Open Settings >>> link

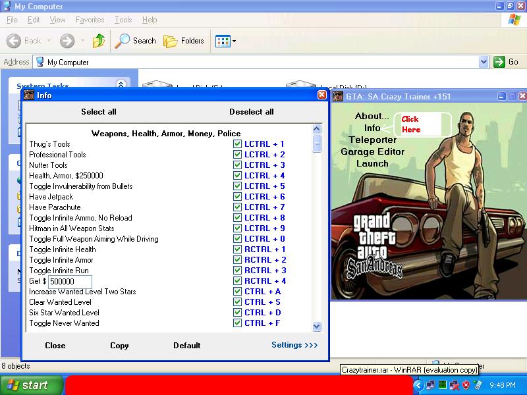[x=294, y=345]
